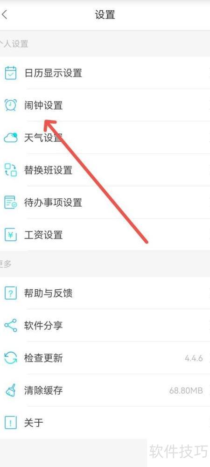Viewport: 210px width, 467px height.
Task: Click the alarm clock icon
Action: point(11,105)
